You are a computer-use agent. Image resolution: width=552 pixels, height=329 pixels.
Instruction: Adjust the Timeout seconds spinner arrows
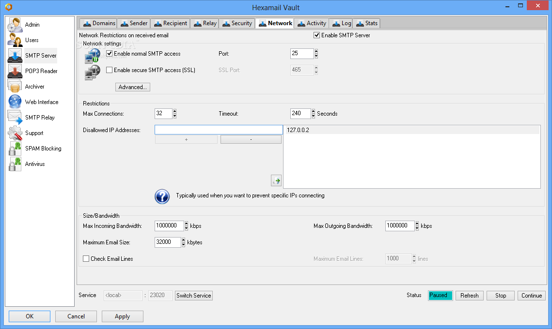pos(313,114)
